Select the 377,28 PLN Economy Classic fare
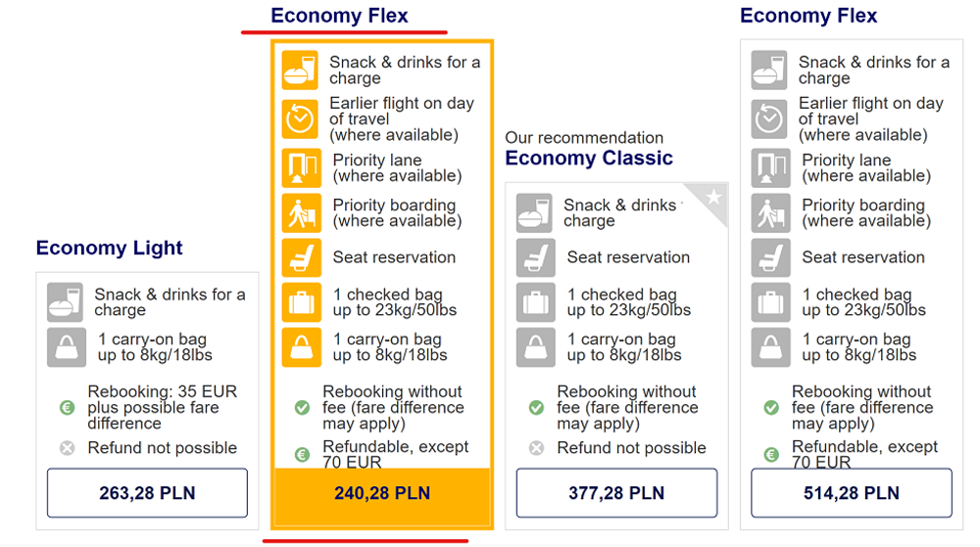 pyautogui.click(x=616, y=493)
